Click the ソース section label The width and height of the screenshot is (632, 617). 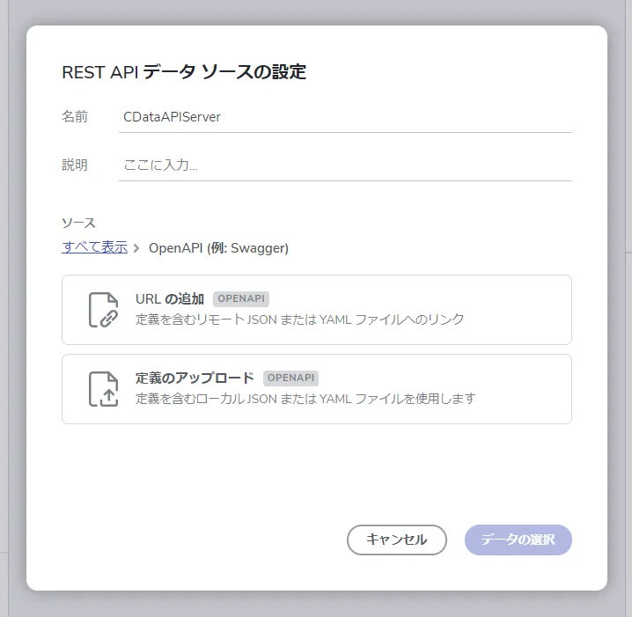tap(78, 223)
